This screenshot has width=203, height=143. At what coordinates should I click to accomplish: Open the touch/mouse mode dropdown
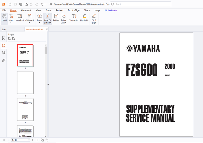point(43,4)
